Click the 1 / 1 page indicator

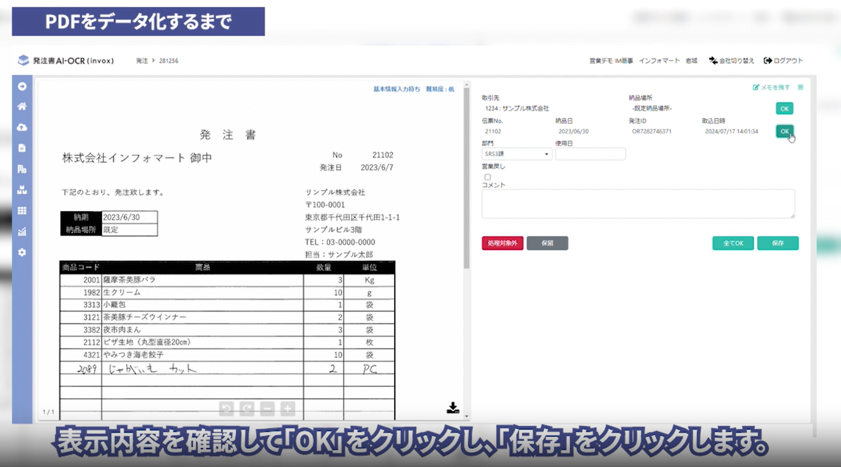tap(48, 412)
